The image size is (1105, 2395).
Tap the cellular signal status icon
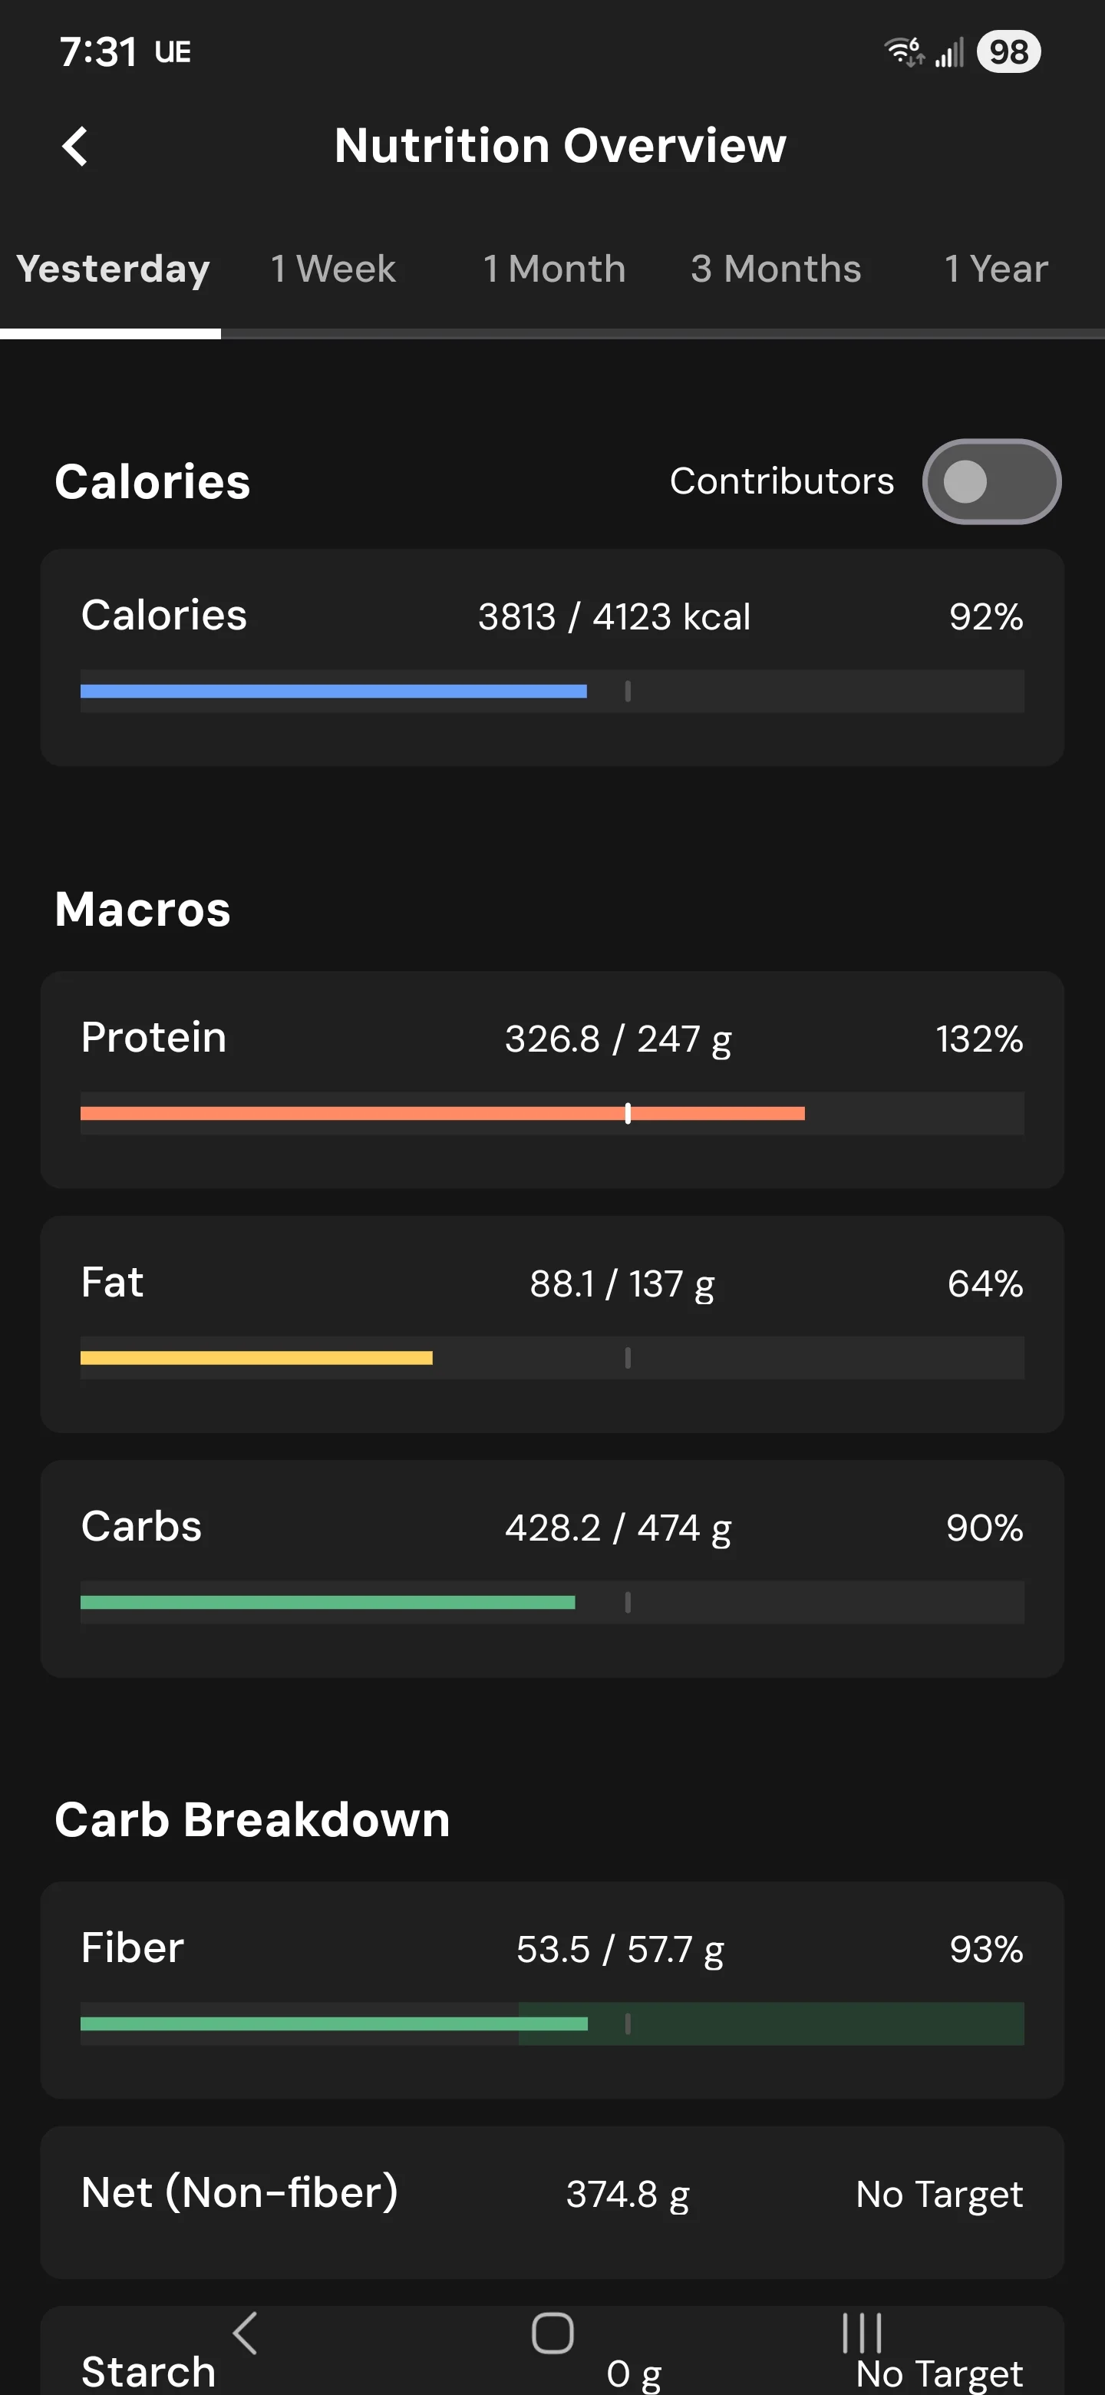point(949,52)
